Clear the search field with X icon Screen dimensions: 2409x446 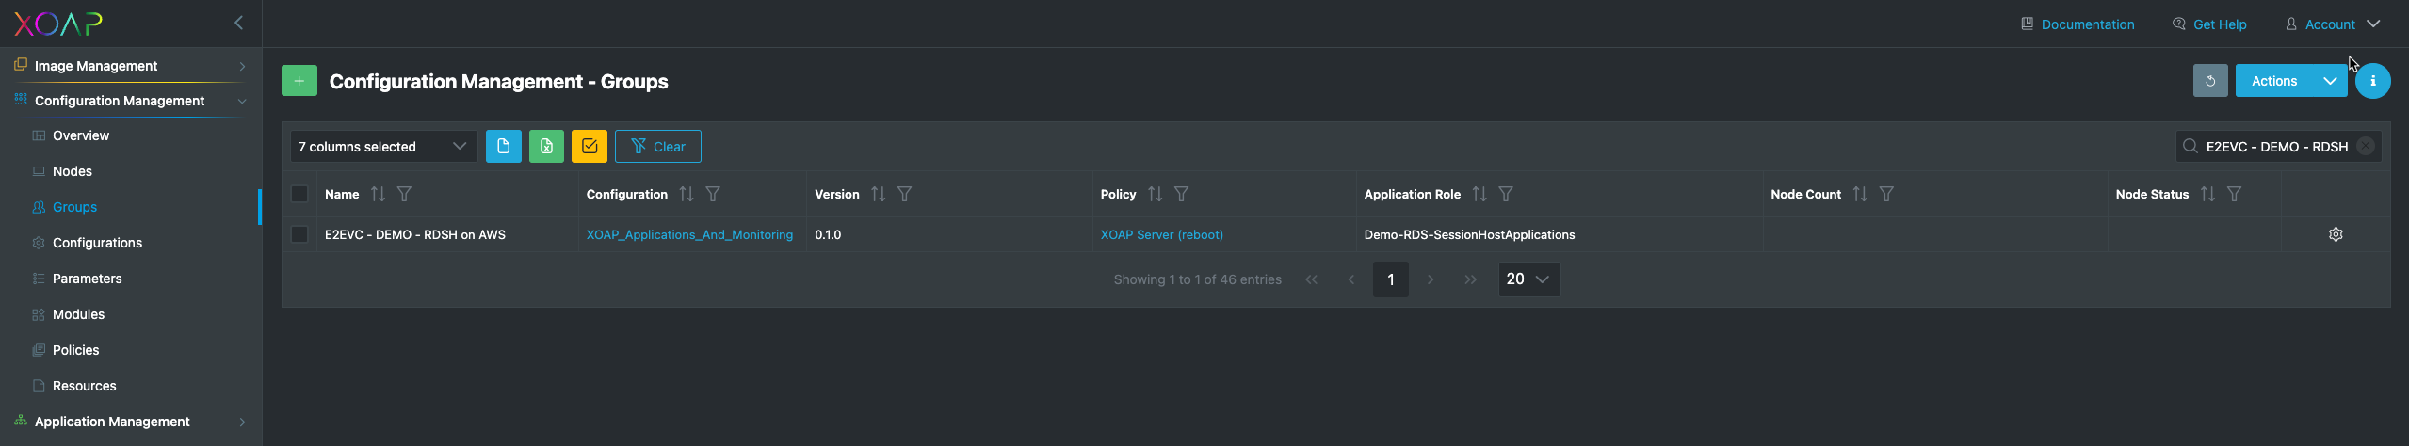pos(2365,147)
